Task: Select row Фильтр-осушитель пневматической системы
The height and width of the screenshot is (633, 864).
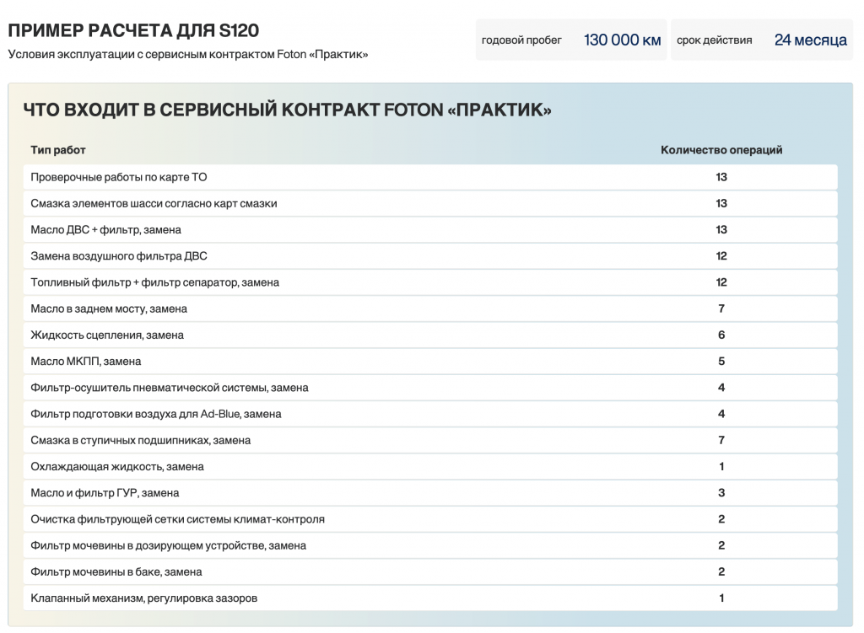Action: click(430, 388)
